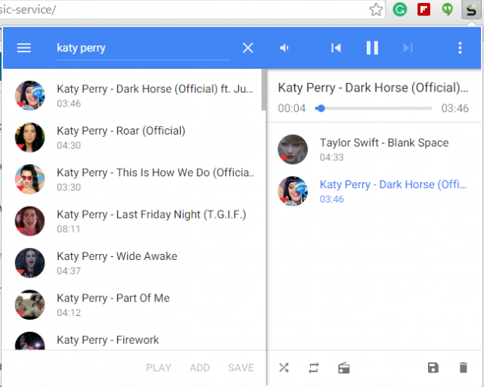The height and width of the screenshot is (387, 484).
Task: Save the current playlist with disk icon
Action: point(433,368)
